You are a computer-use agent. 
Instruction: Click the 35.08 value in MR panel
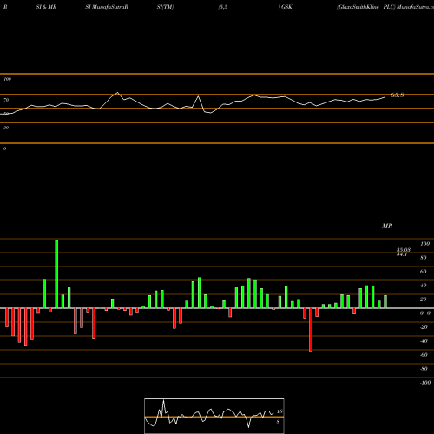coord(404,250)
